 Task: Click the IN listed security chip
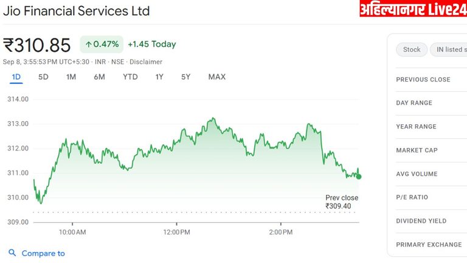[x=448, y=50]
